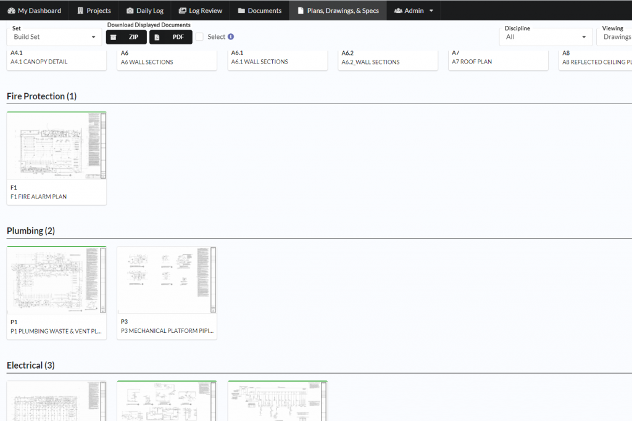
Task: Open A6.2_WALL SECTIONS drawing
Action: pos(388,60)
